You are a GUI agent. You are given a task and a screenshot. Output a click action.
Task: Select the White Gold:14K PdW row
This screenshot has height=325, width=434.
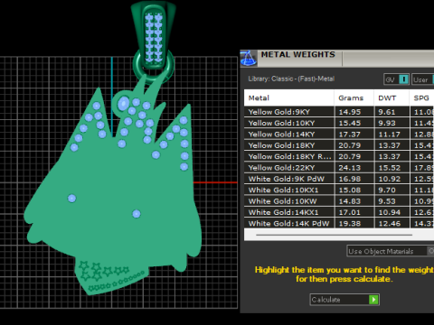[339, 223]
